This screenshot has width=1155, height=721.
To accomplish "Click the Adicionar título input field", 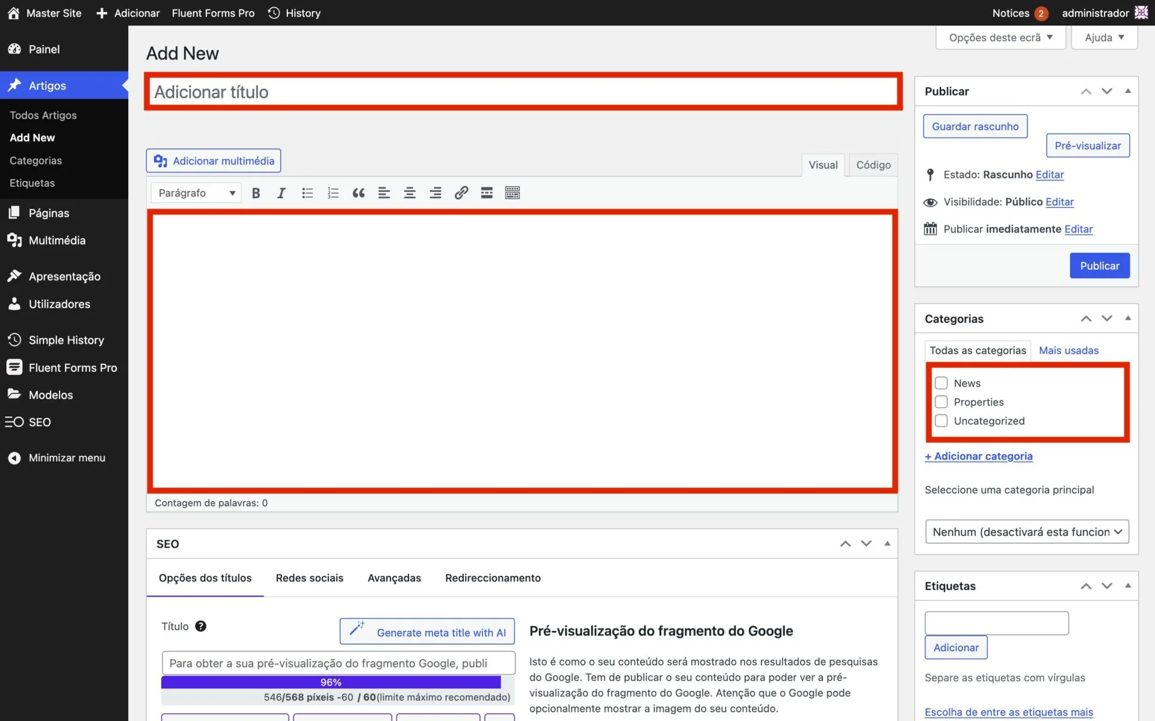I will [523, 92].
